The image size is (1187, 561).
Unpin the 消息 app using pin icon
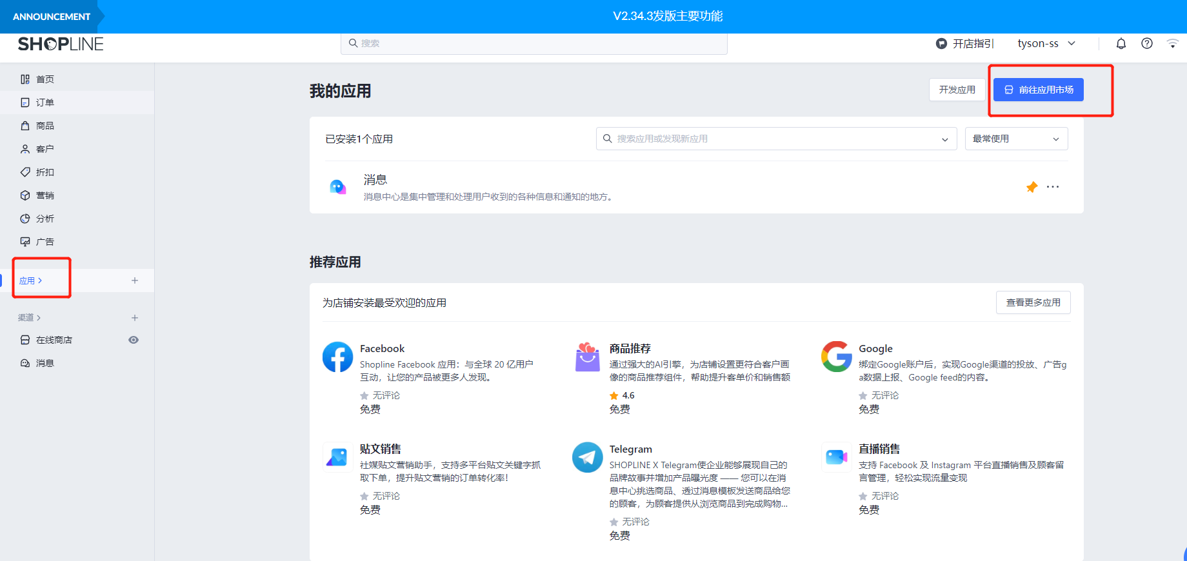click(x=1032, y=187)
